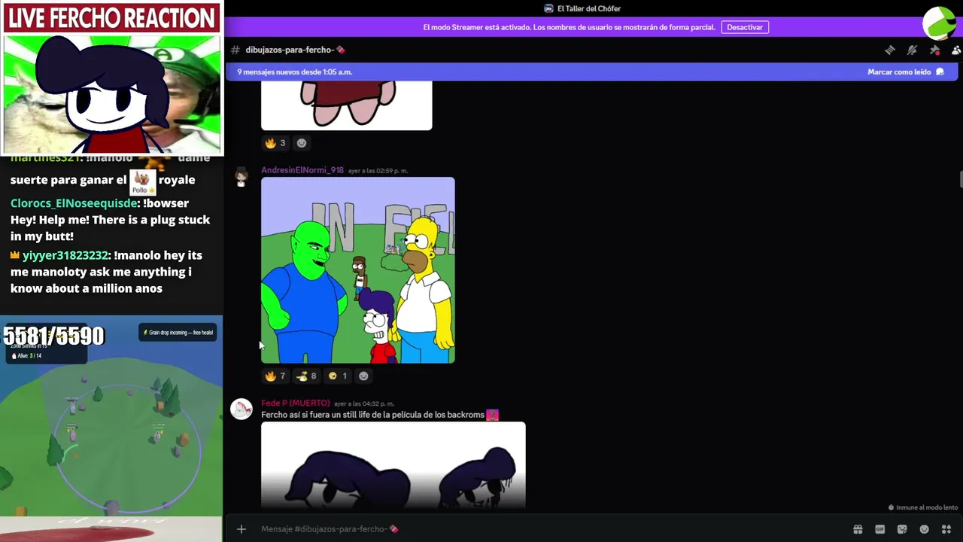
Task: Click AndresinElNormi_918's avatar
Action: click(242, 178)
